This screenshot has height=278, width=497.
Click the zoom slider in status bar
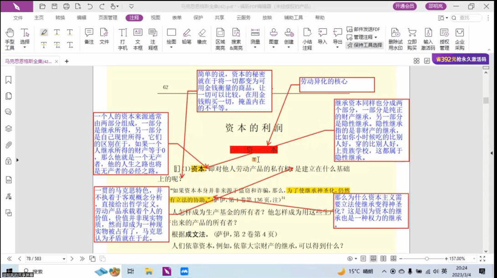click(x=426, y=259)
